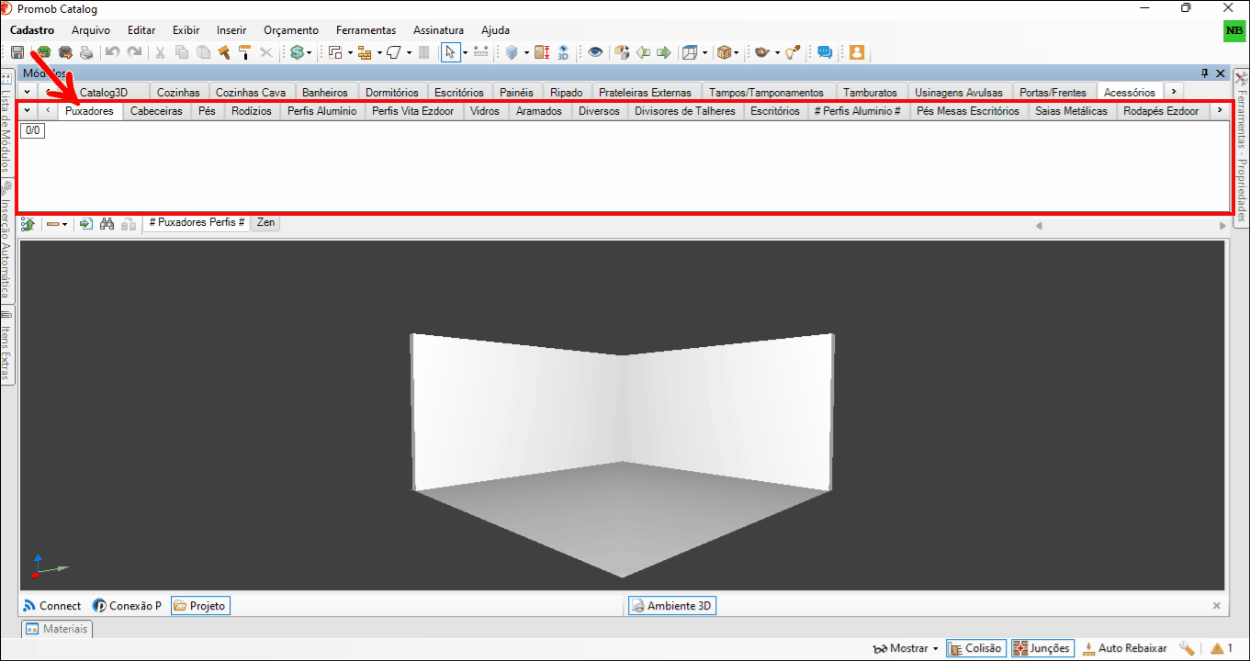Open the Materiais panel tab
1250x661 pixels.
[57, 629]
